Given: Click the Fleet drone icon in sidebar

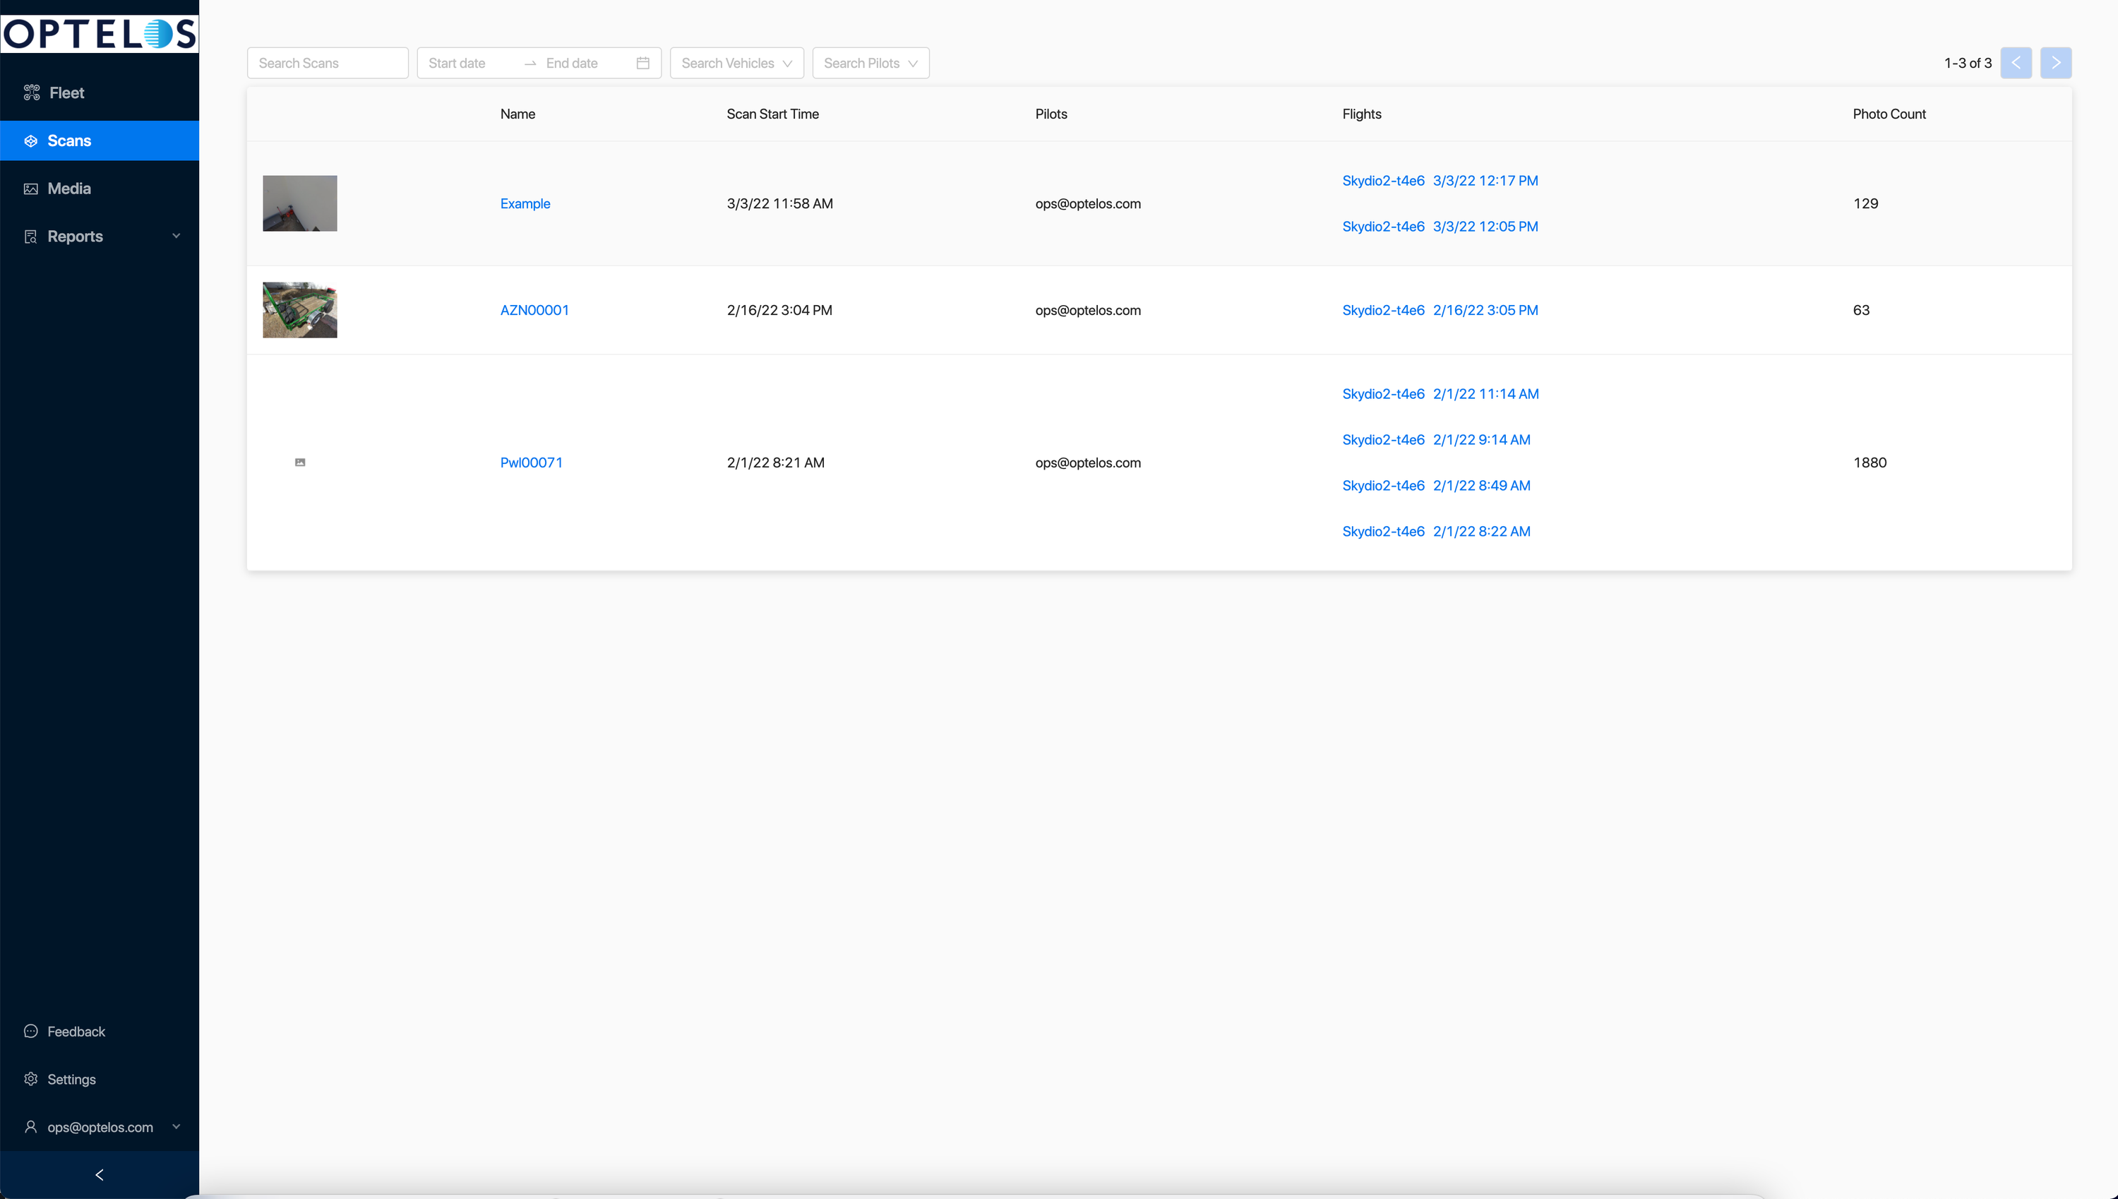Looking at the screenshot, I should click(x=31, y=93).
